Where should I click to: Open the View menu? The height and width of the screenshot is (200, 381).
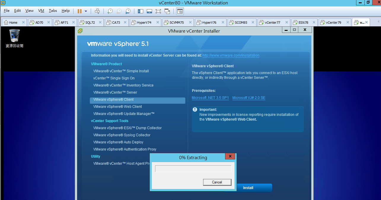pyautogui.click(x=29, y=11)
